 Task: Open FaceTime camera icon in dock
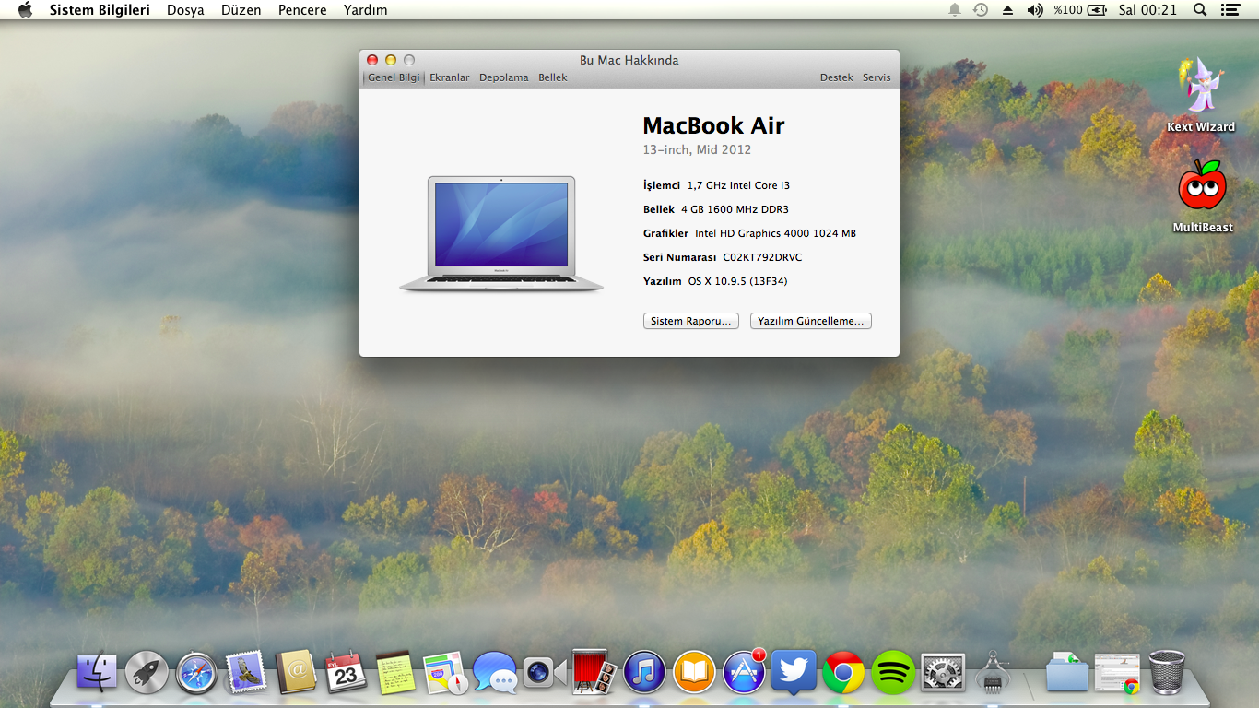click(545, 673)
